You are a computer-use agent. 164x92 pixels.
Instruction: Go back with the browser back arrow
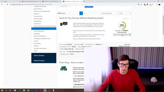coord(2,5)
